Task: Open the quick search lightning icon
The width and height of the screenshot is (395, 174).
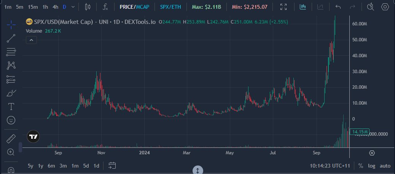Action: [370, 7]
